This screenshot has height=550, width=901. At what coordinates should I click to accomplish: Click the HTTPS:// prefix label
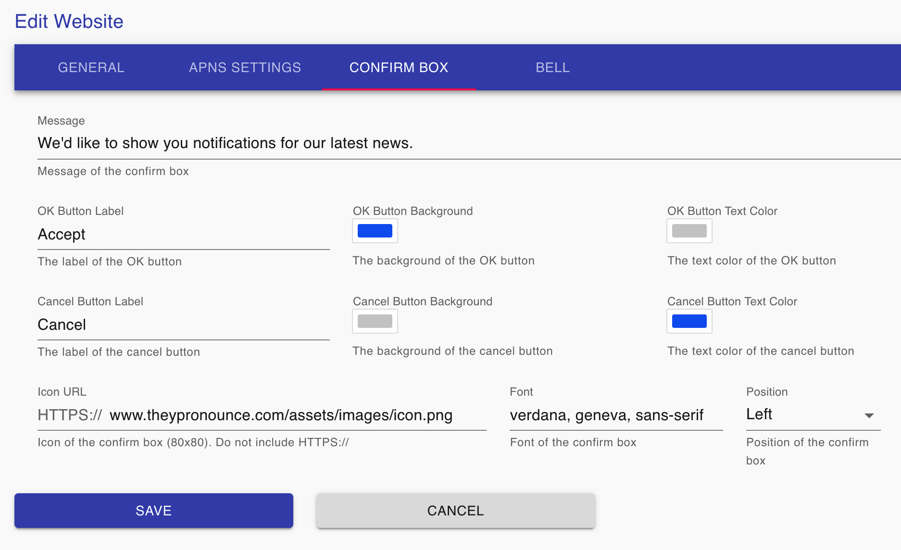point(70,415)
